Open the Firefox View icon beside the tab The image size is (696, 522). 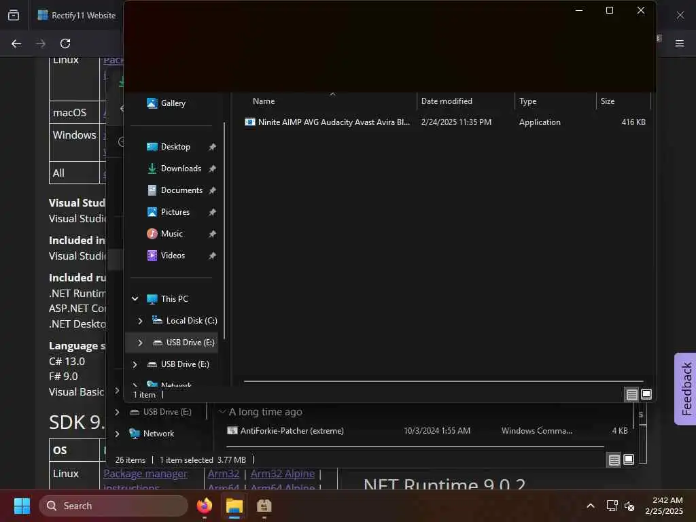tap(14, 15)
